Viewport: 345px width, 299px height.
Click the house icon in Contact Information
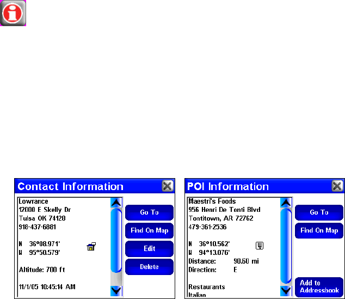pos(91,247)
